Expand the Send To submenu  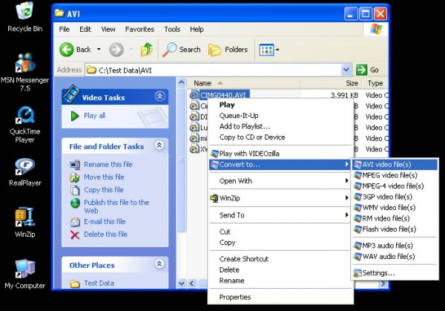(x=280, y=215)
